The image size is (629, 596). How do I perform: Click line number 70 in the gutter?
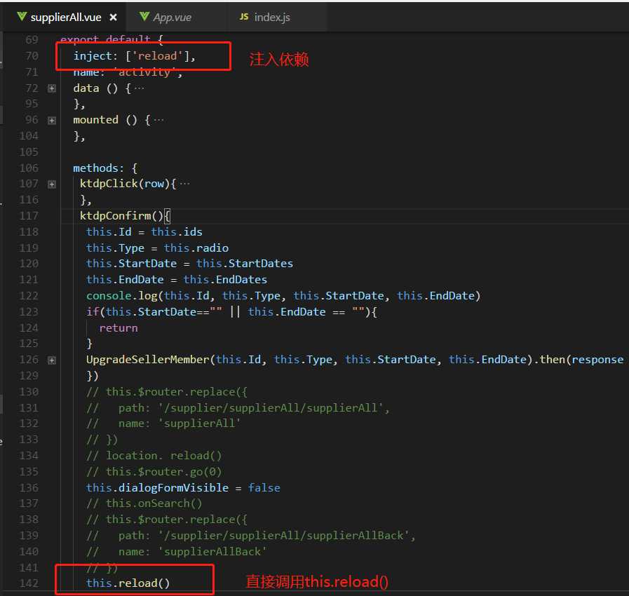[x=32, y=56]
